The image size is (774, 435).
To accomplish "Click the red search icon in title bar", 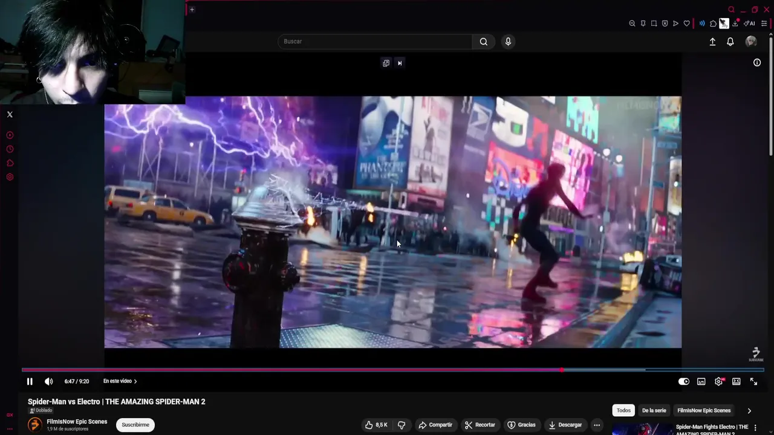I will (731, 10).
